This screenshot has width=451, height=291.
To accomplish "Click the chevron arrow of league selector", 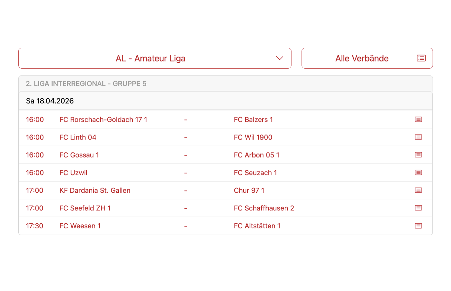I will [279, 58].
